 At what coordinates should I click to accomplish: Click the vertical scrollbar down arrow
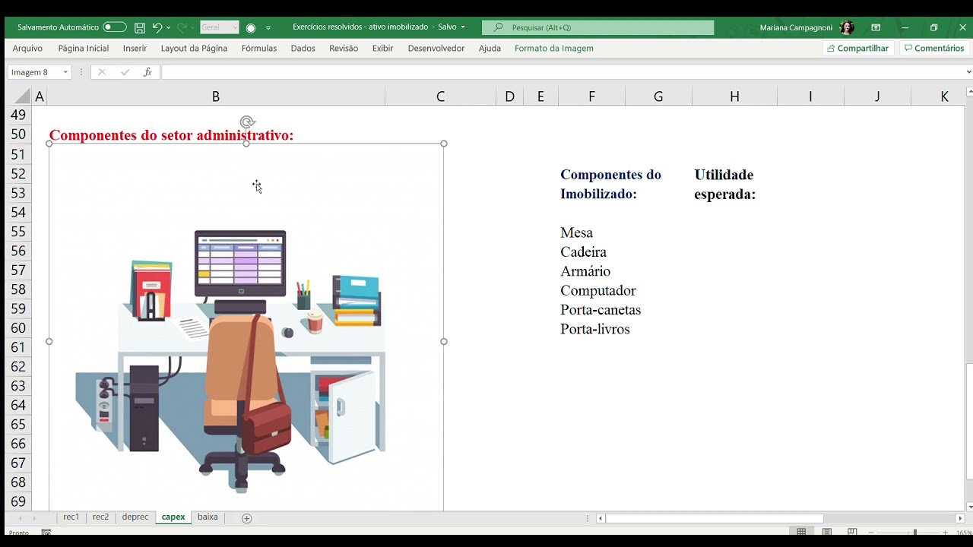click(969, 507)
